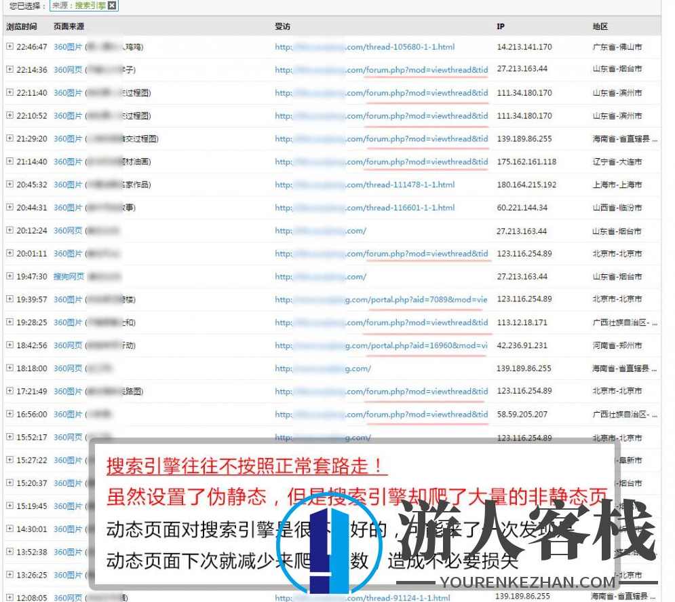
Task: Click the 360图片 source in the first row
Action: tap(68, 47)
